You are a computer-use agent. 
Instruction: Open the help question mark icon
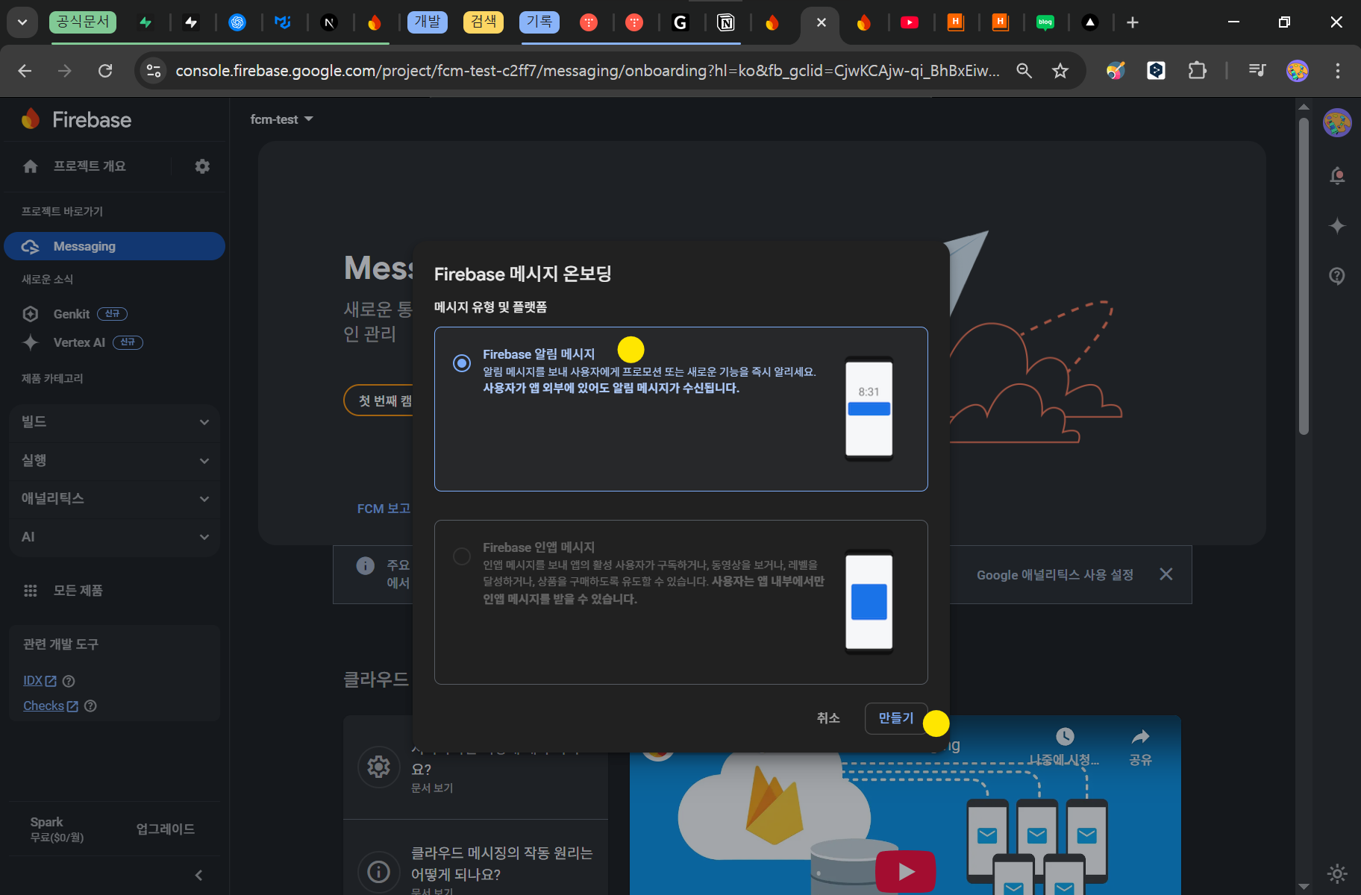(1337, 276)
